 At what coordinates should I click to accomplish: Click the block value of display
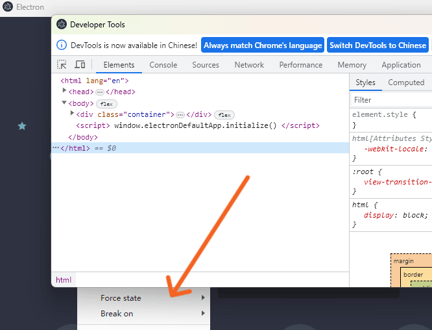coord(415,215)
